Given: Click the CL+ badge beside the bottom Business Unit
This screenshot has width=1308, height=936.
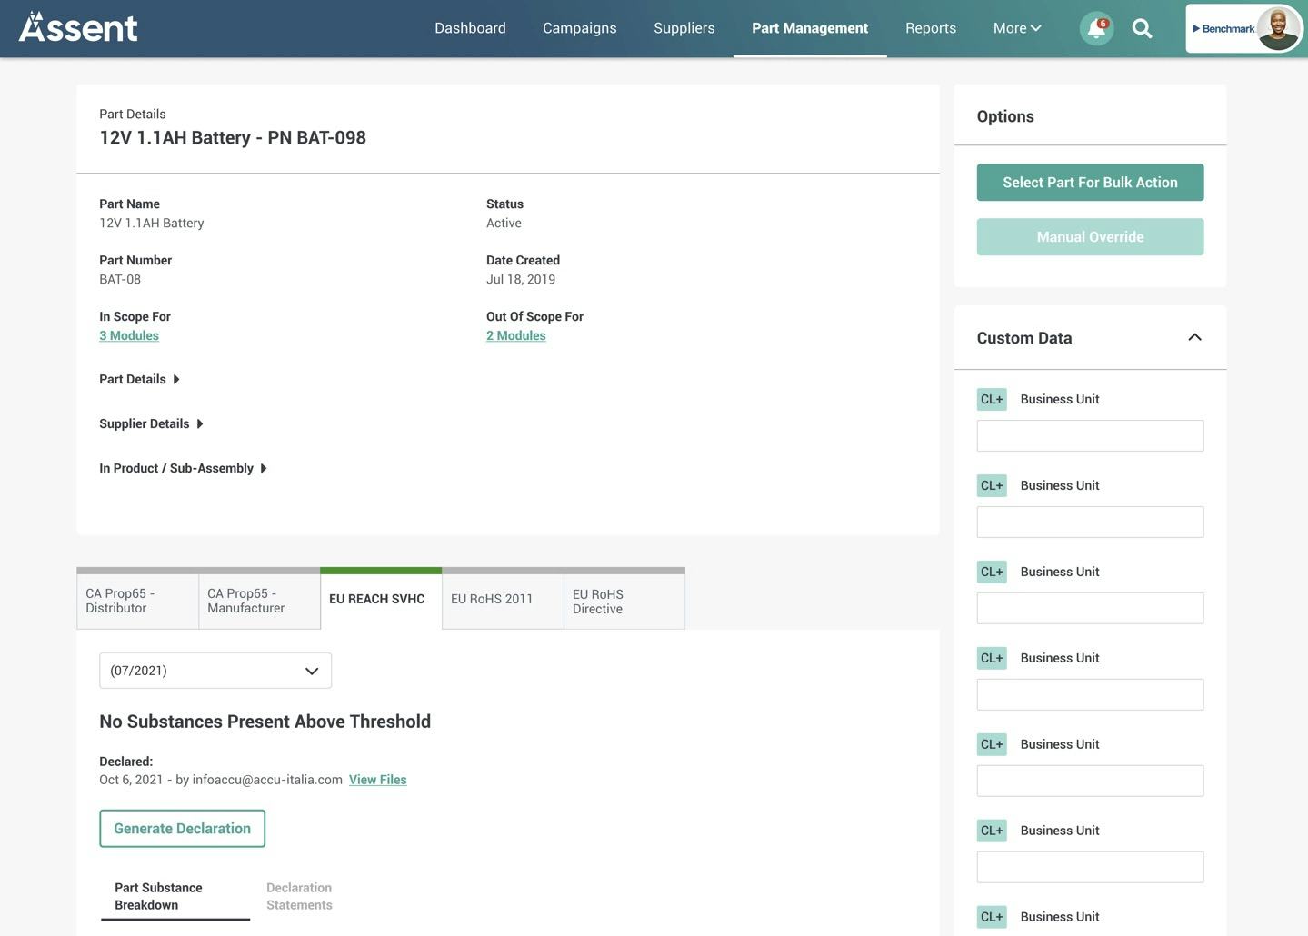Looking at the screenshot, I should point(991,916).
